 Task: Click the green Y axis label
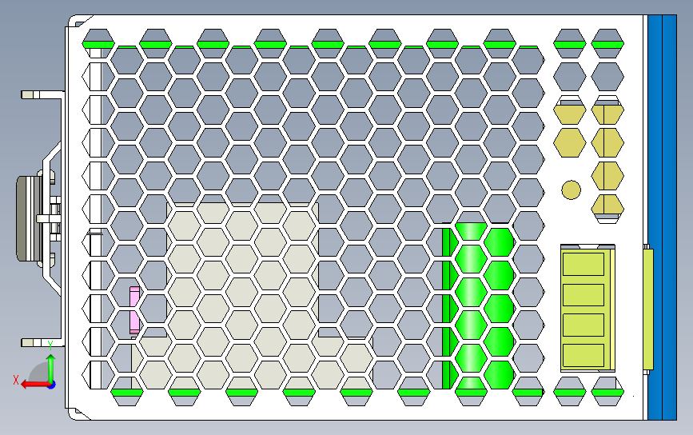point(50,345)
